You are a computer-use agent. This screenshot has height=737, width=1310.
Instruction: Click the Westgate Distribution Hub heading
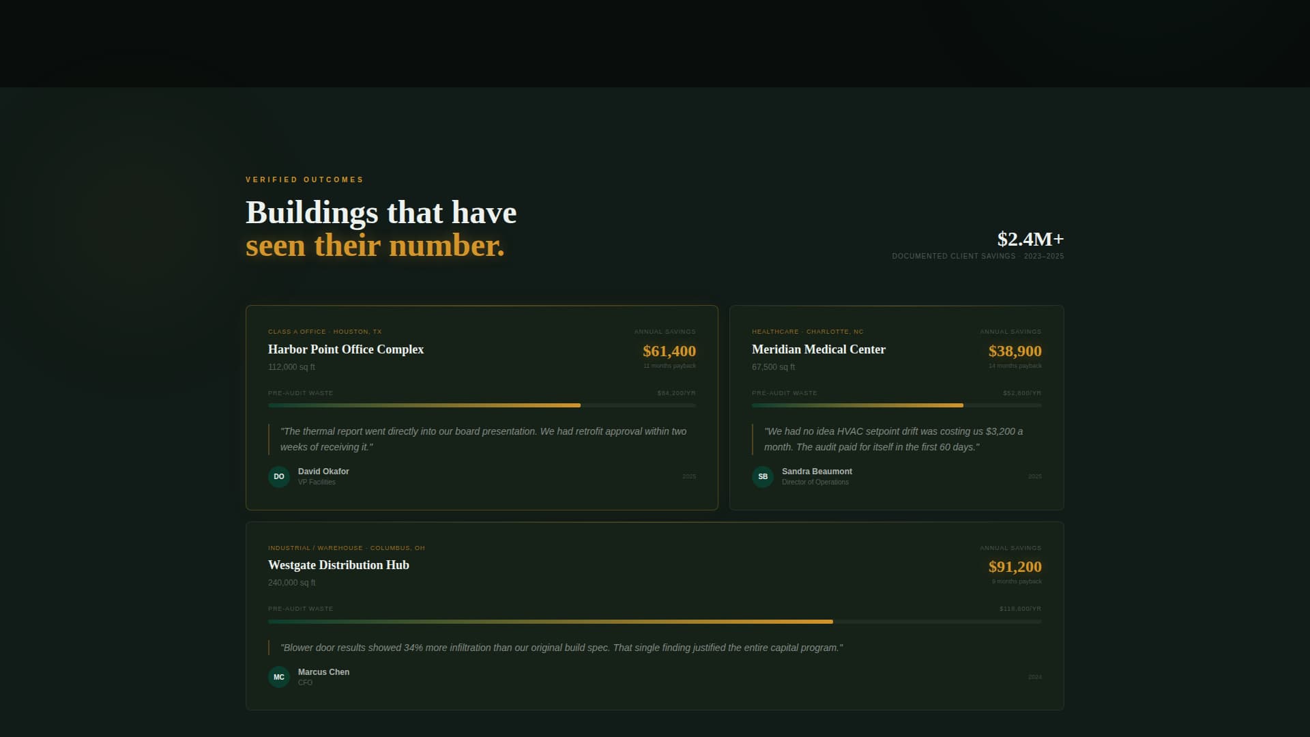click(339, 565)
